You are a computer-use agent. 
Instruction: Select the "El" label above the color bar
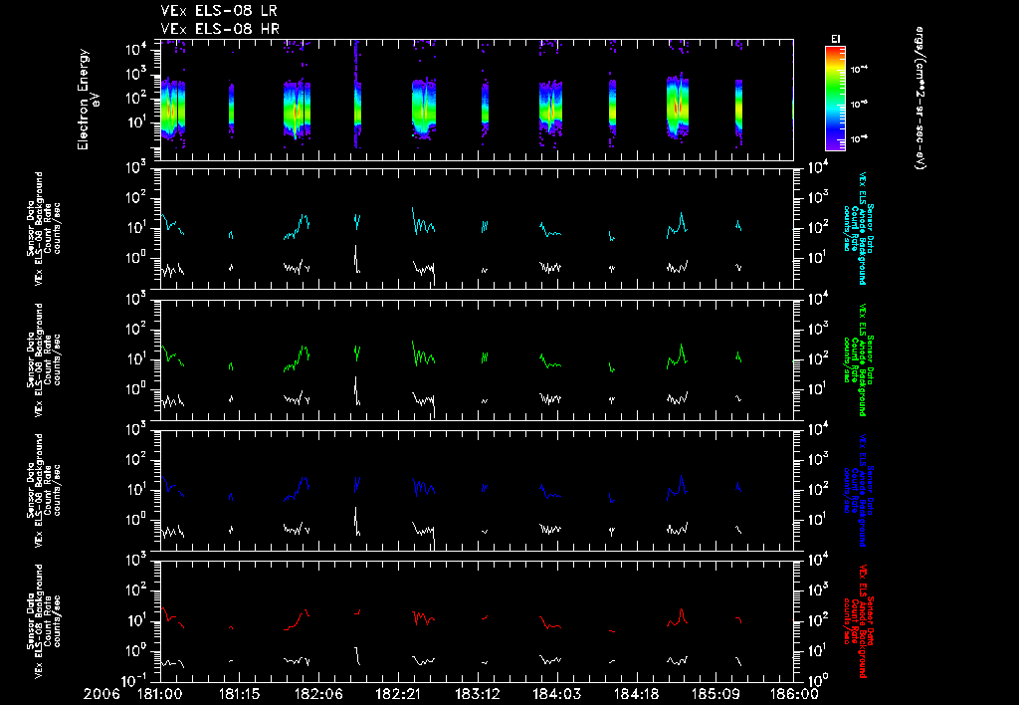[835, 39]
